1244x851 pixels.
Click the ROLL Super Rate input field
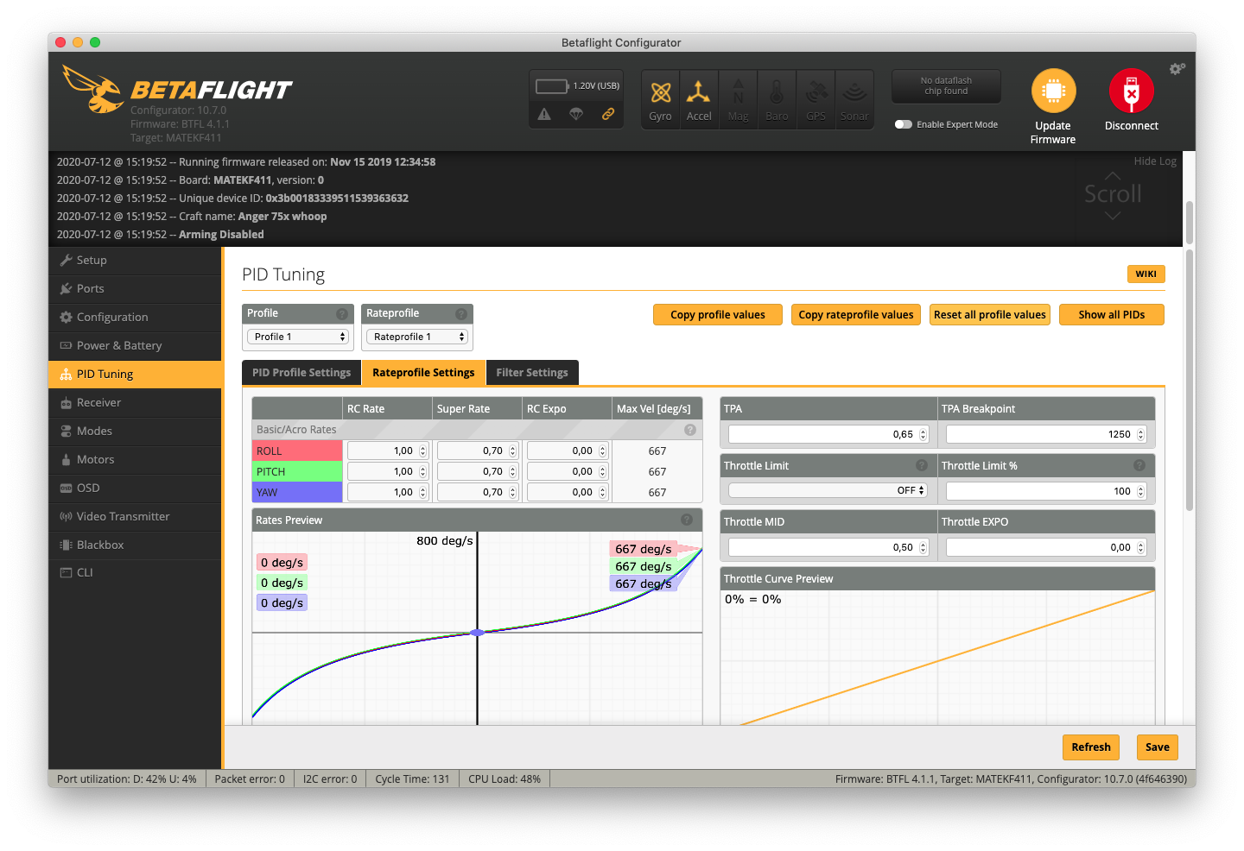[x=477, y=451]
